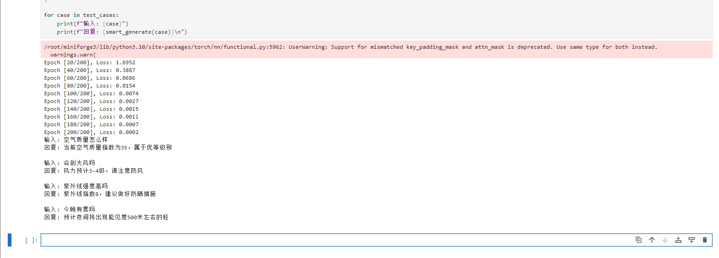Click the red UserWarning output block
The width and height of the screenshot is (719, 258).
(376, 50)
